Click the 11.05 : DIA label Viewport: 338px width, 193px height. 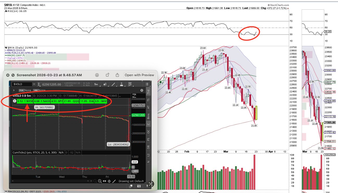87,101
